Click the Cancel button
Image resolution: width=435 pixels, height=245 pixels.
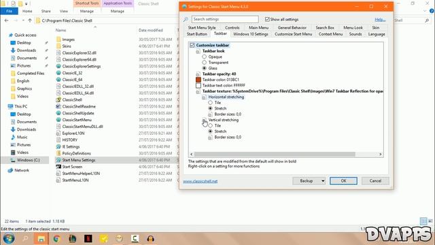tap(375, 181)
